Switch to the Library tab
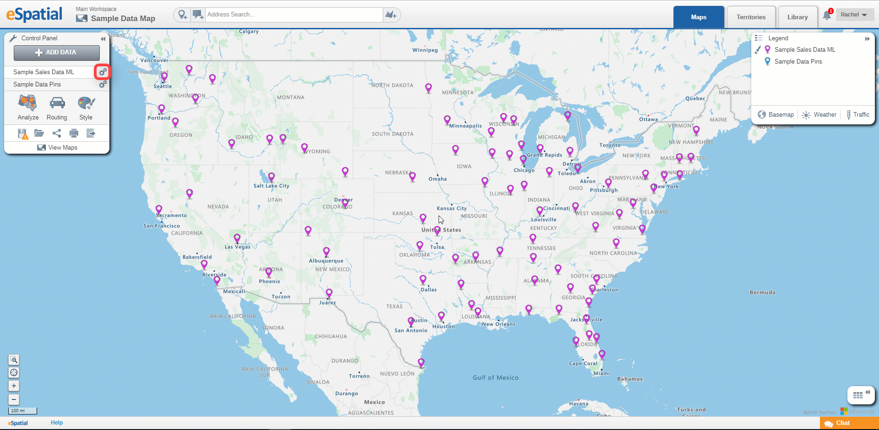Viewport: 879px width, 430px height. click(x=798, y=17)
